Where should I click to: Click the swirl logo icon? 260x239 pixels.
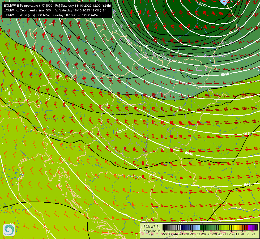tap(9, 230)
